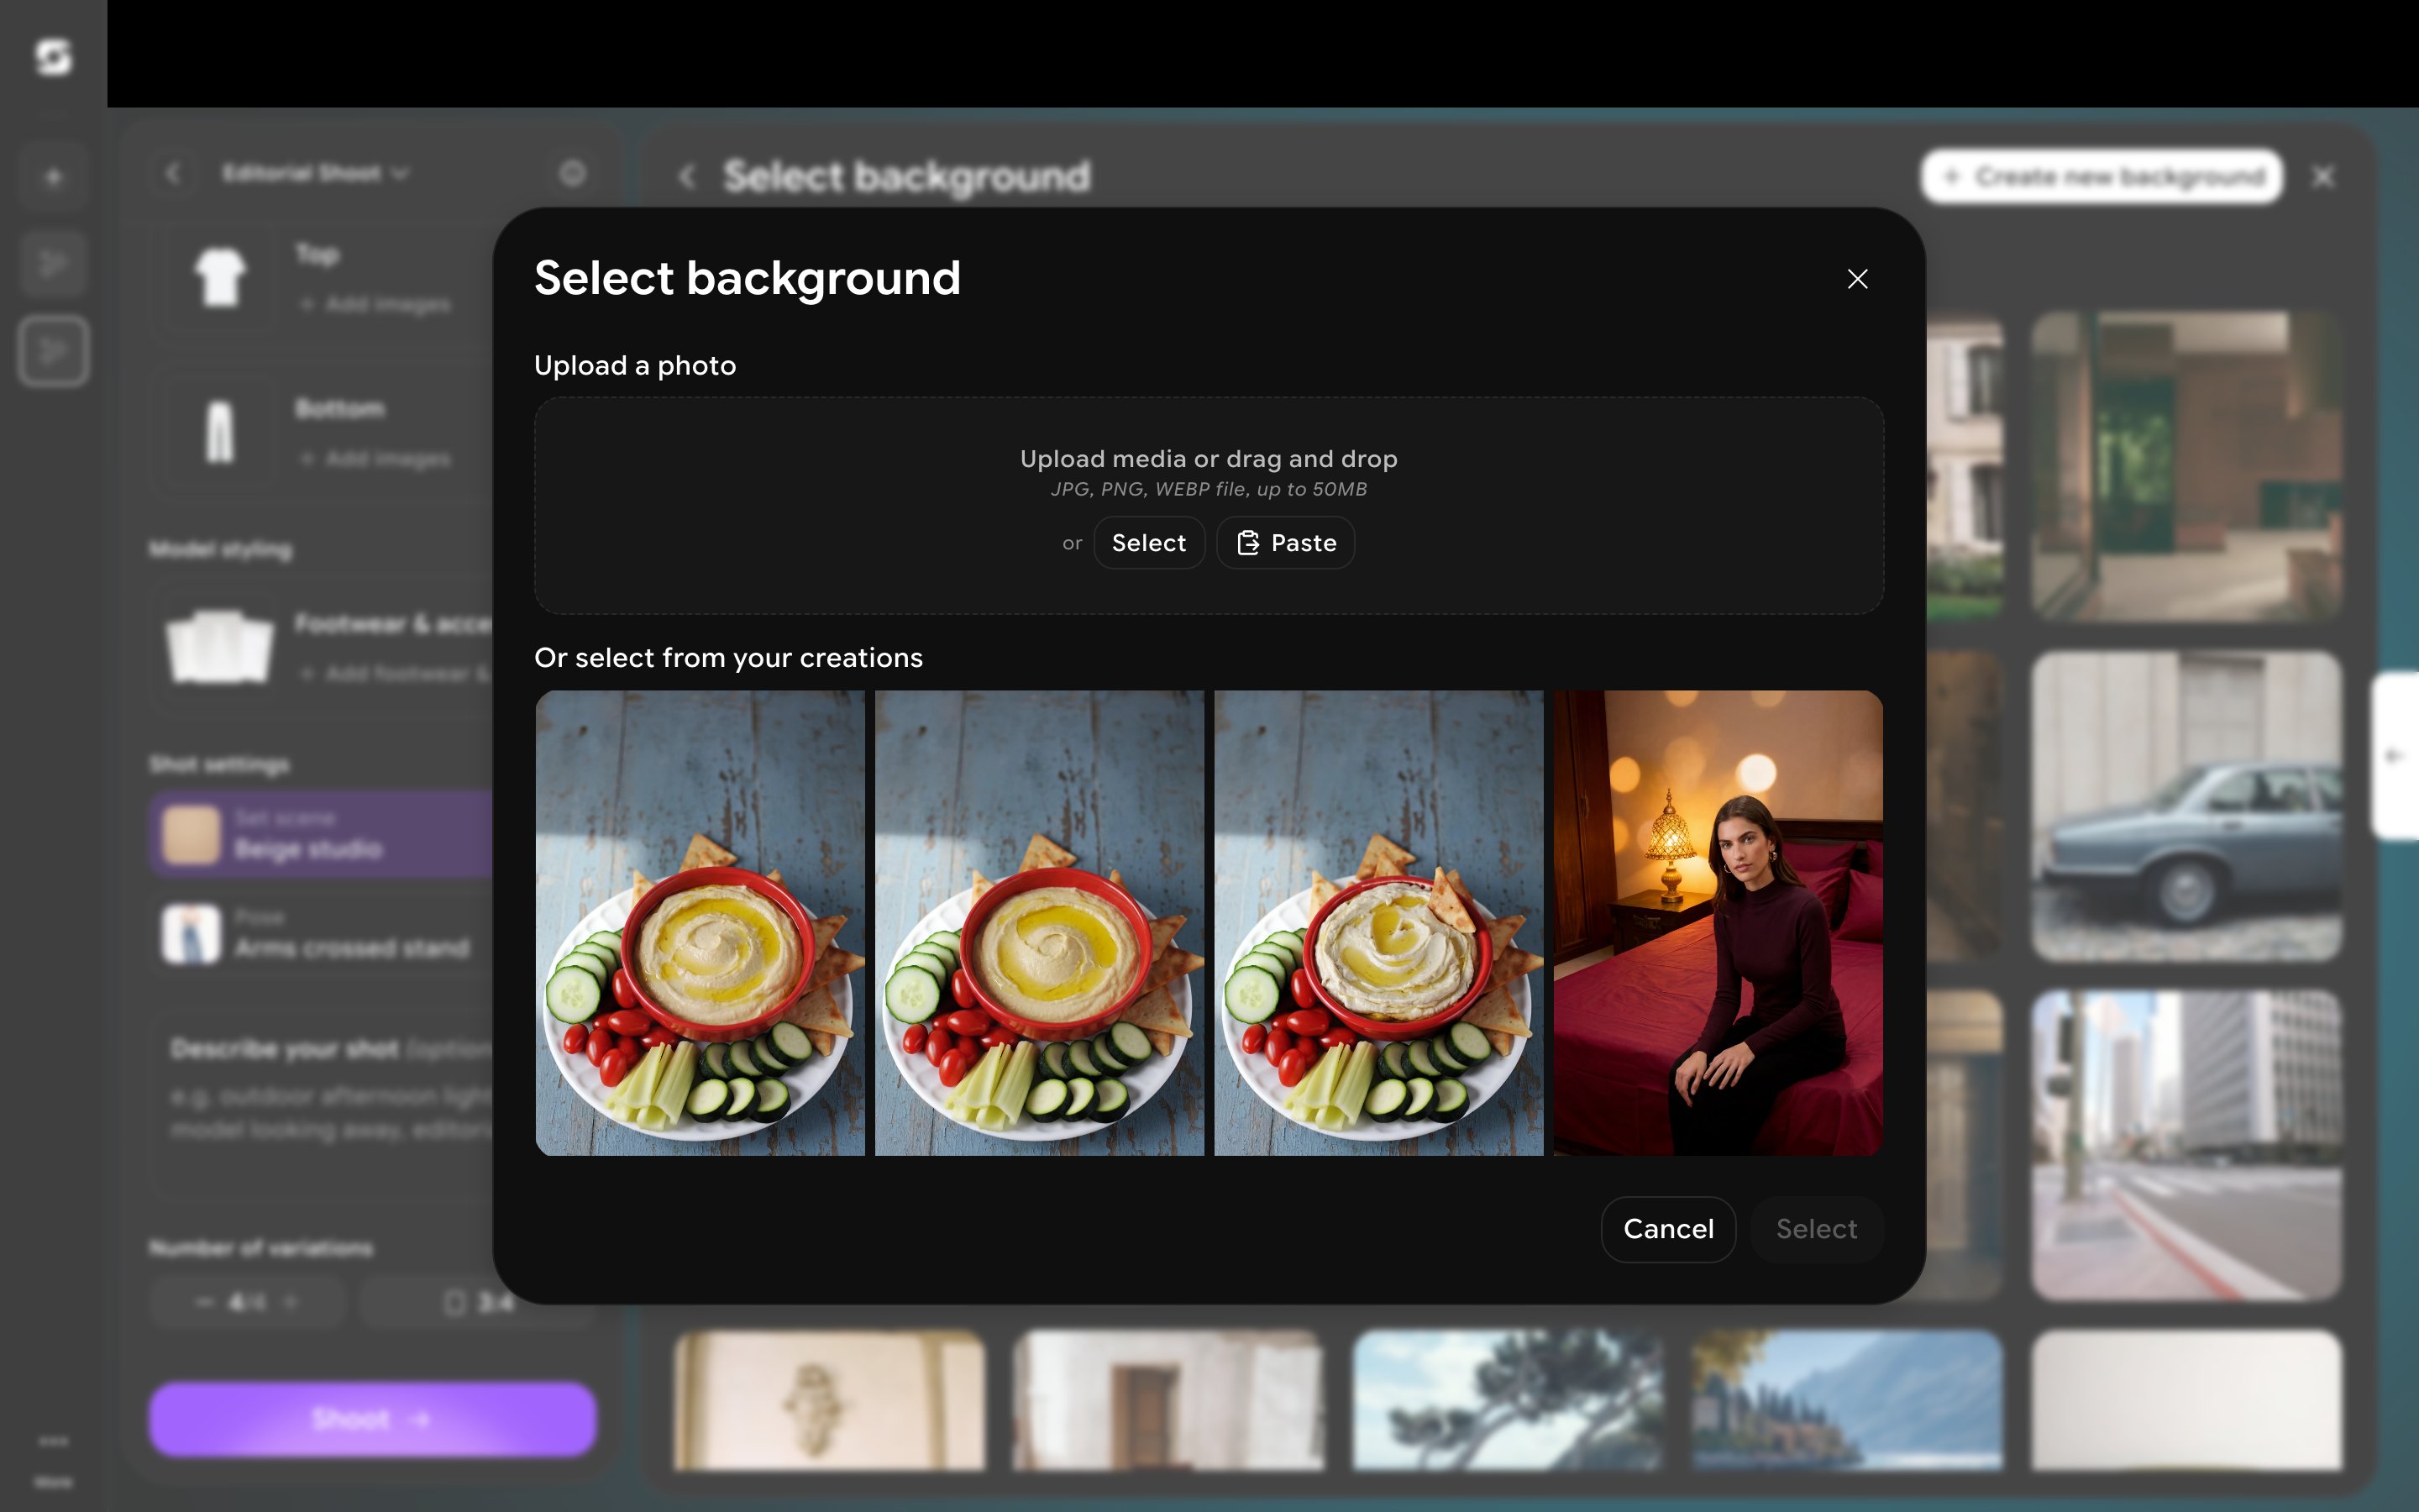Image resolution: width=2419 pixels, height=1512 pixels.
Task: Pick city street background thumbnail
Action: [x=2186, y=1145]
